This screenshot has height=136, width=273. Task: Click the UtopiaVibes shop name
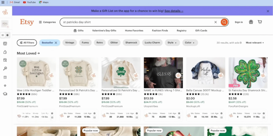pos(151,106)
